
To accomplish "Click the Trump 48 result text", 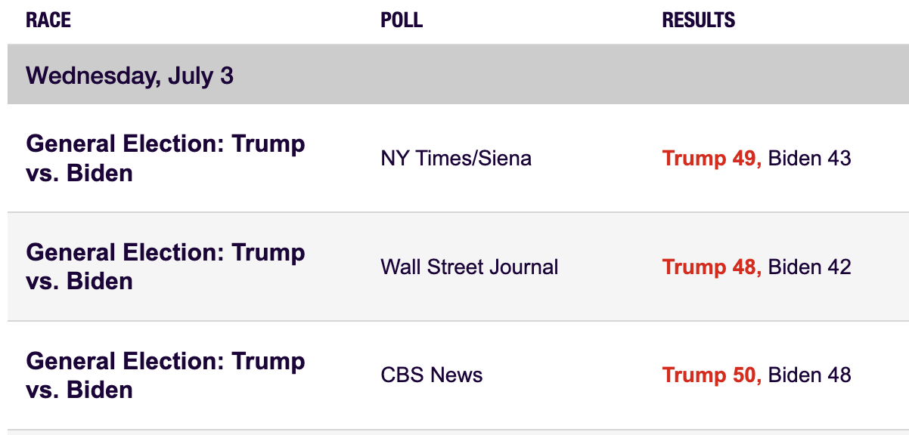I will click(x=711, y=267).
